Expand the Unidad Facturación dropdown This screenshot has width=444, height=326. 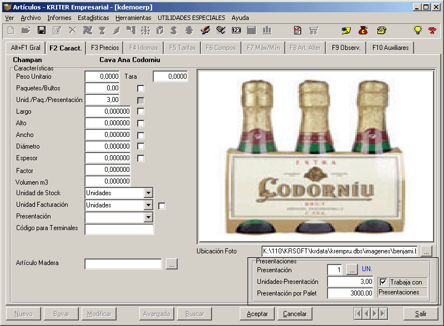(x=148, y=205)
